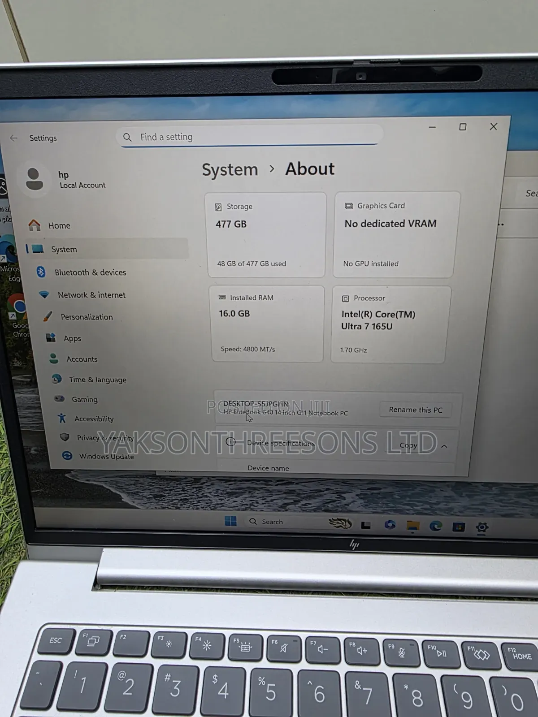The image size is (538, 717).
Task: Click the Home house icon
Action: 35,225
